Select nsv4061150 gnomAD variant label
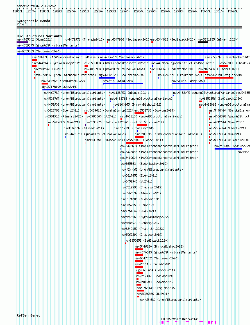 tap(151, 116)
